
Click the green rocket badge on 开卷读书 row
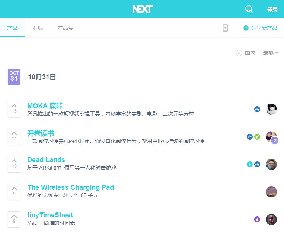click(257, 137)
